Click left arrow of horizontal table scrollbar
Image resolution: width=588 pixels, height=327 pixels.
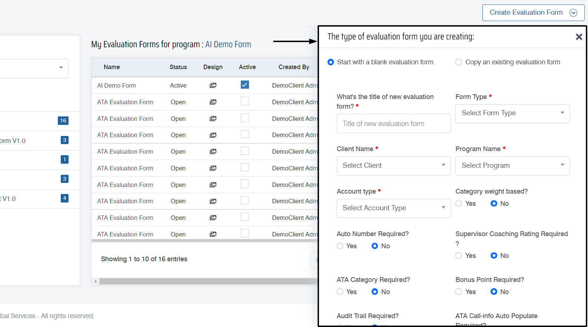96,282
